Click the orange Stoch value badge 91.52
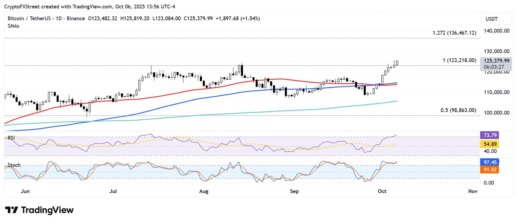The image size is (518, 223). tap(489, 170)
